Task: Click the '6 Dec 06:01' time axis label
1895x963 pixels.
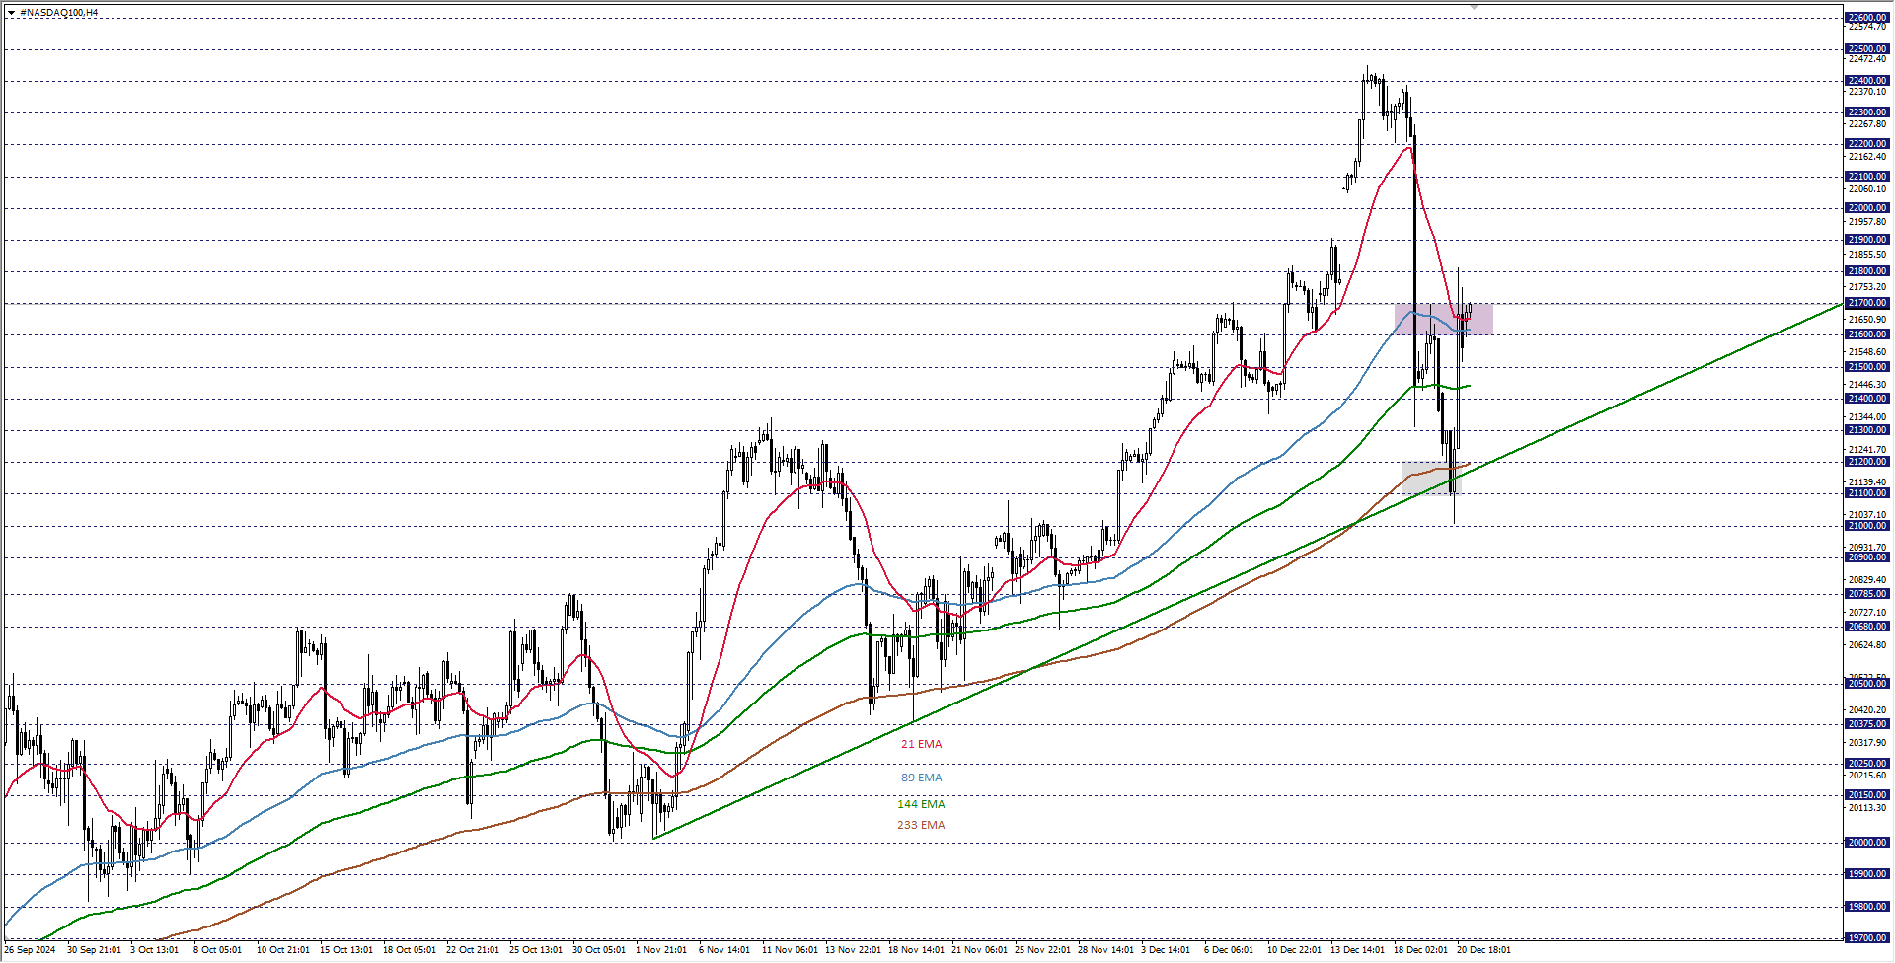Action: [1229, 950]
